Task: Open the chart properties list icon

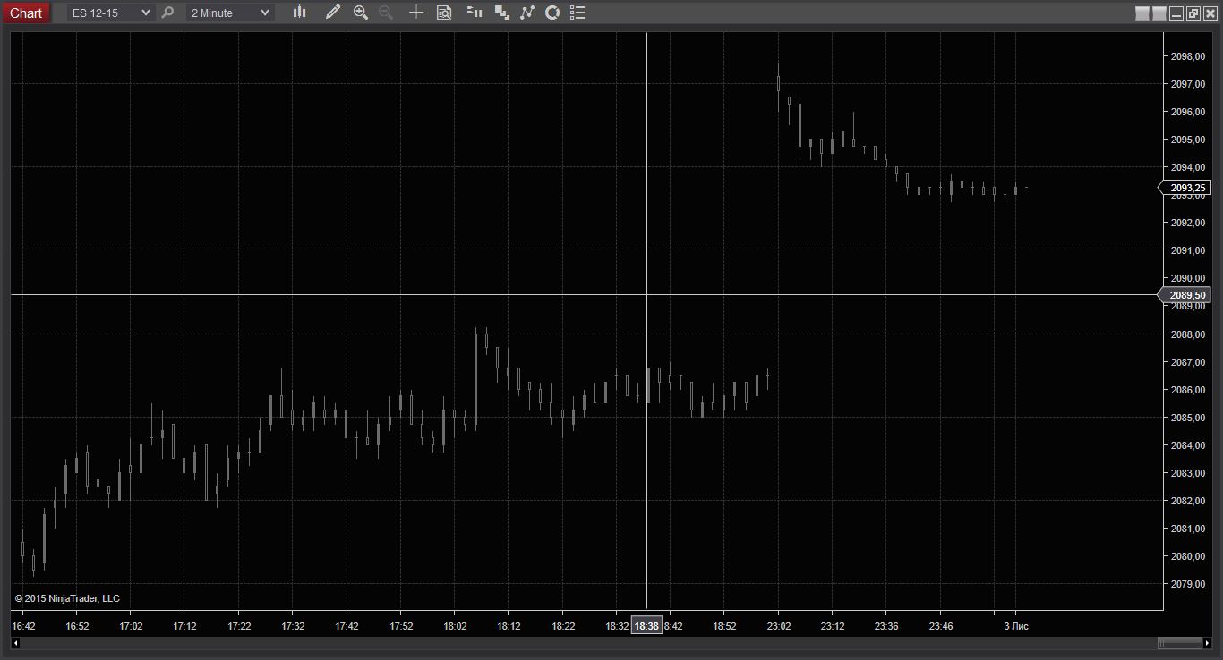Action: tap(577, 13)
